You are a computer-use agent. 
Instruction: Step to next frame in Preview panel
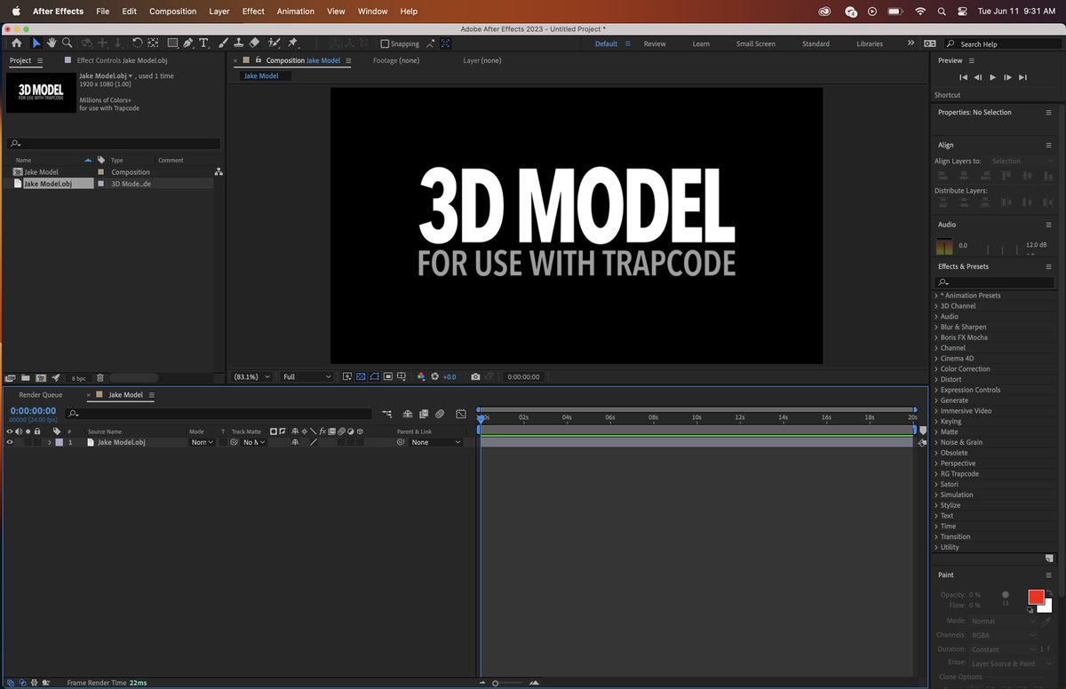(x=1007, y=77)
